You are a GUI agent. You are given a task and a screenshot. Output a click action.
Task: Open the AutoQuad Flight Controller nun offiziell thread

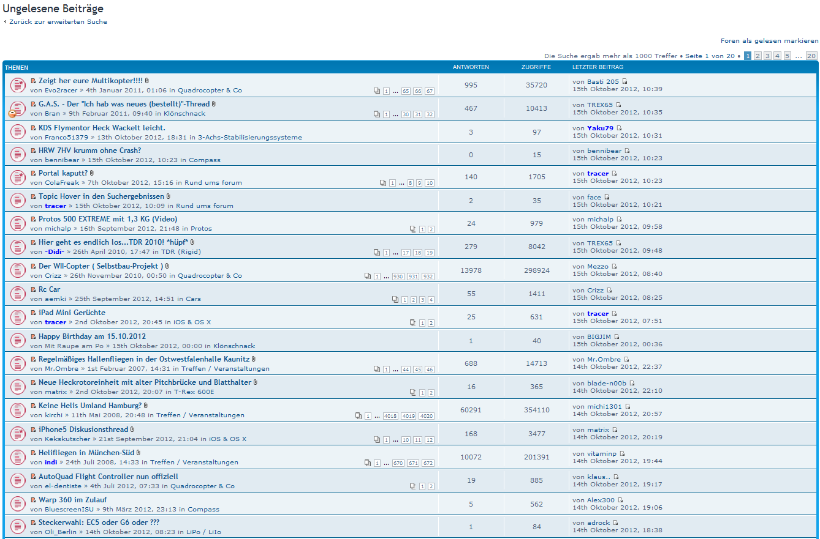click(x=108, y=476)
